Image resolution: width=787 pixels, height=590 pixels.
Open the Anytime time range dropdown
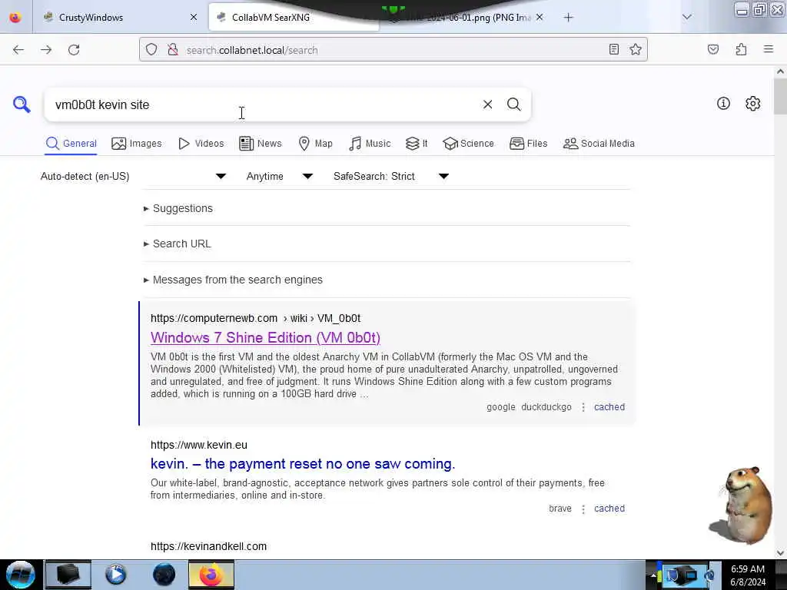point(280,176)
